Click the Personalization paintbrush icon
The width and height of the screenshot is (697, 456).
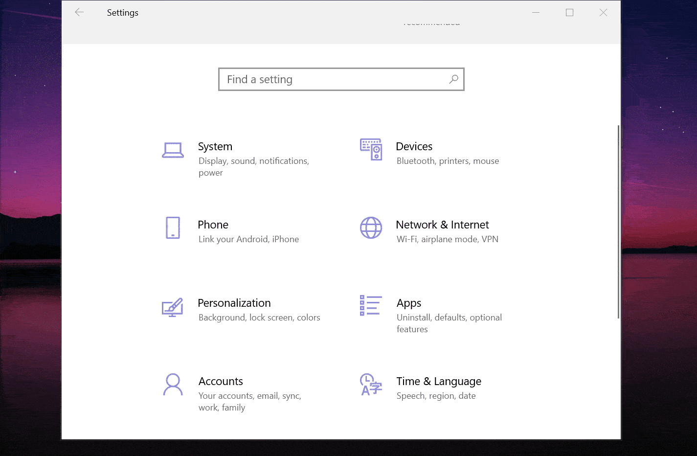point(172,307)
